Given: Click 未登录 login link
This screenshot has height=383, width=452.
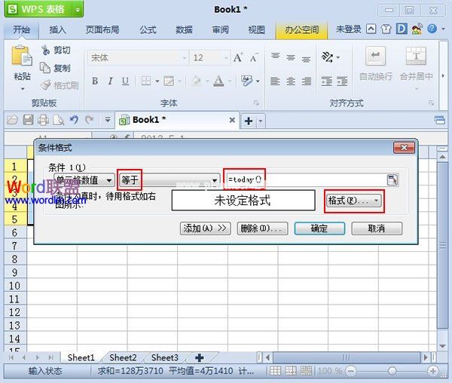Looking at the screenshot, I should click(x=349, y=29).
